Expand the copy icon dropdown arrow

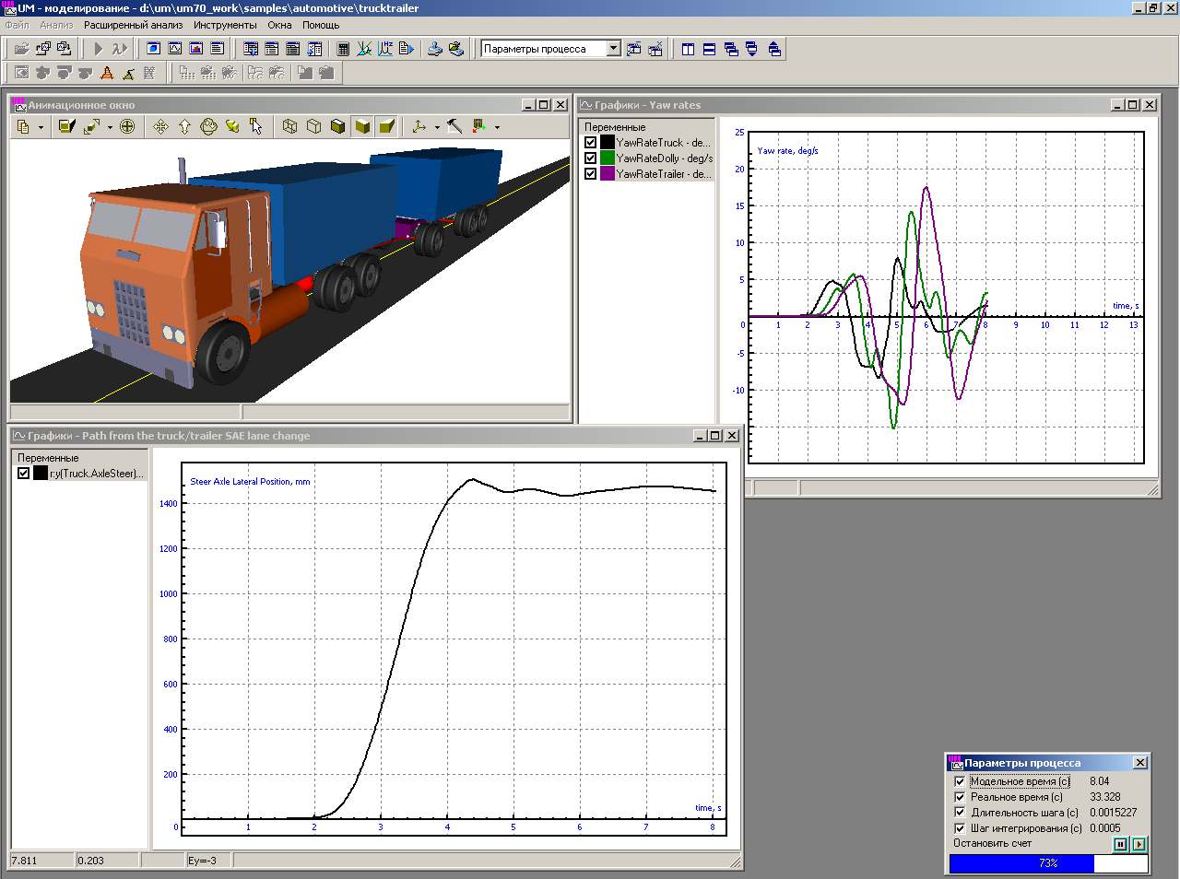41,127
